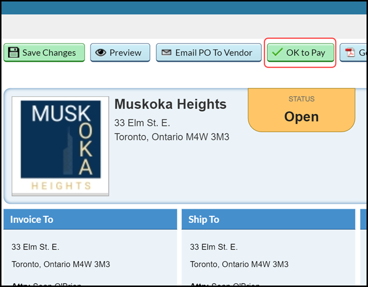Click the green checkmark icon

(277, 51)
